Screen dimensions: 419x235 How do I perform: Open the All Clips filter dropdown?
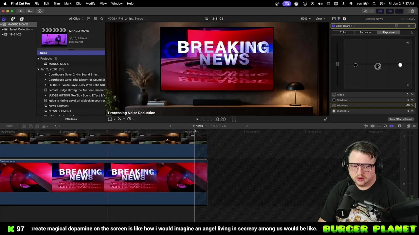tap(76, 19)
